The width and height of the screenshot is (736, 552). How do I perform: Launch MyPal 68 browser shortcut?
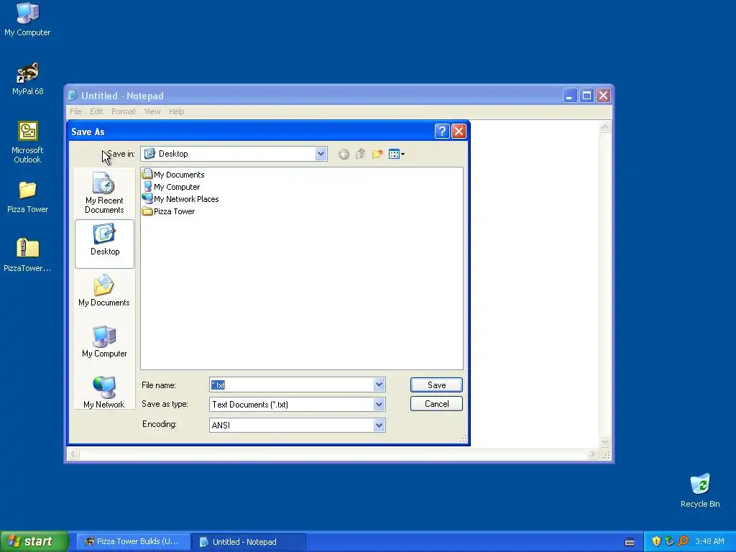tap(28, 79)
